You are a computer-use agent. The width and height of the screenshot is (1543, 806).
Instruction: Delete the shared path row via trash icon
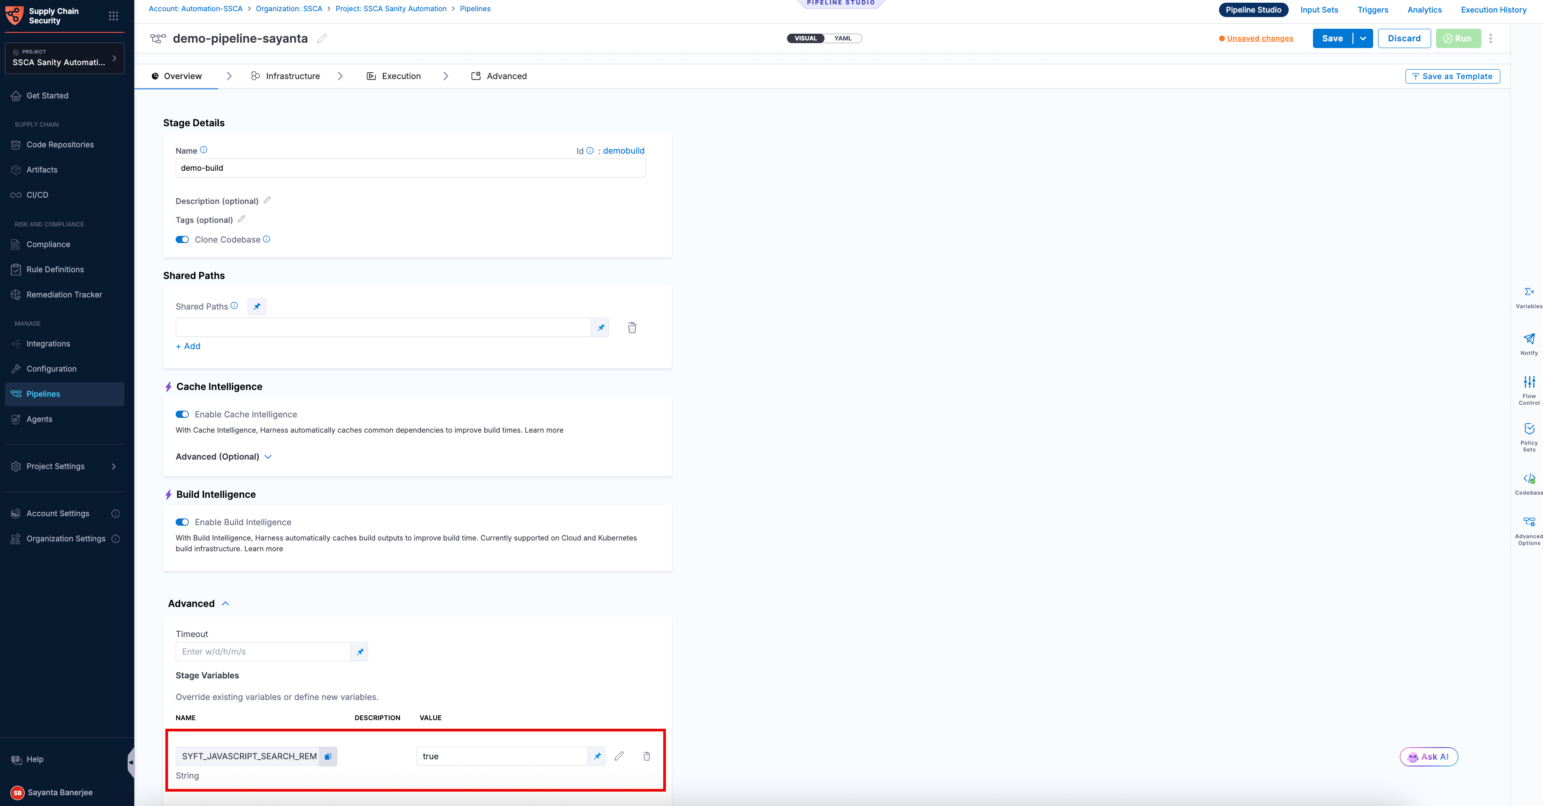point(632,328)
